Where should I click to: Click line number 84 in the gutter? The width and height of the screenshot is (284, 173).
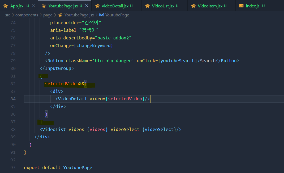pos(13,99)
